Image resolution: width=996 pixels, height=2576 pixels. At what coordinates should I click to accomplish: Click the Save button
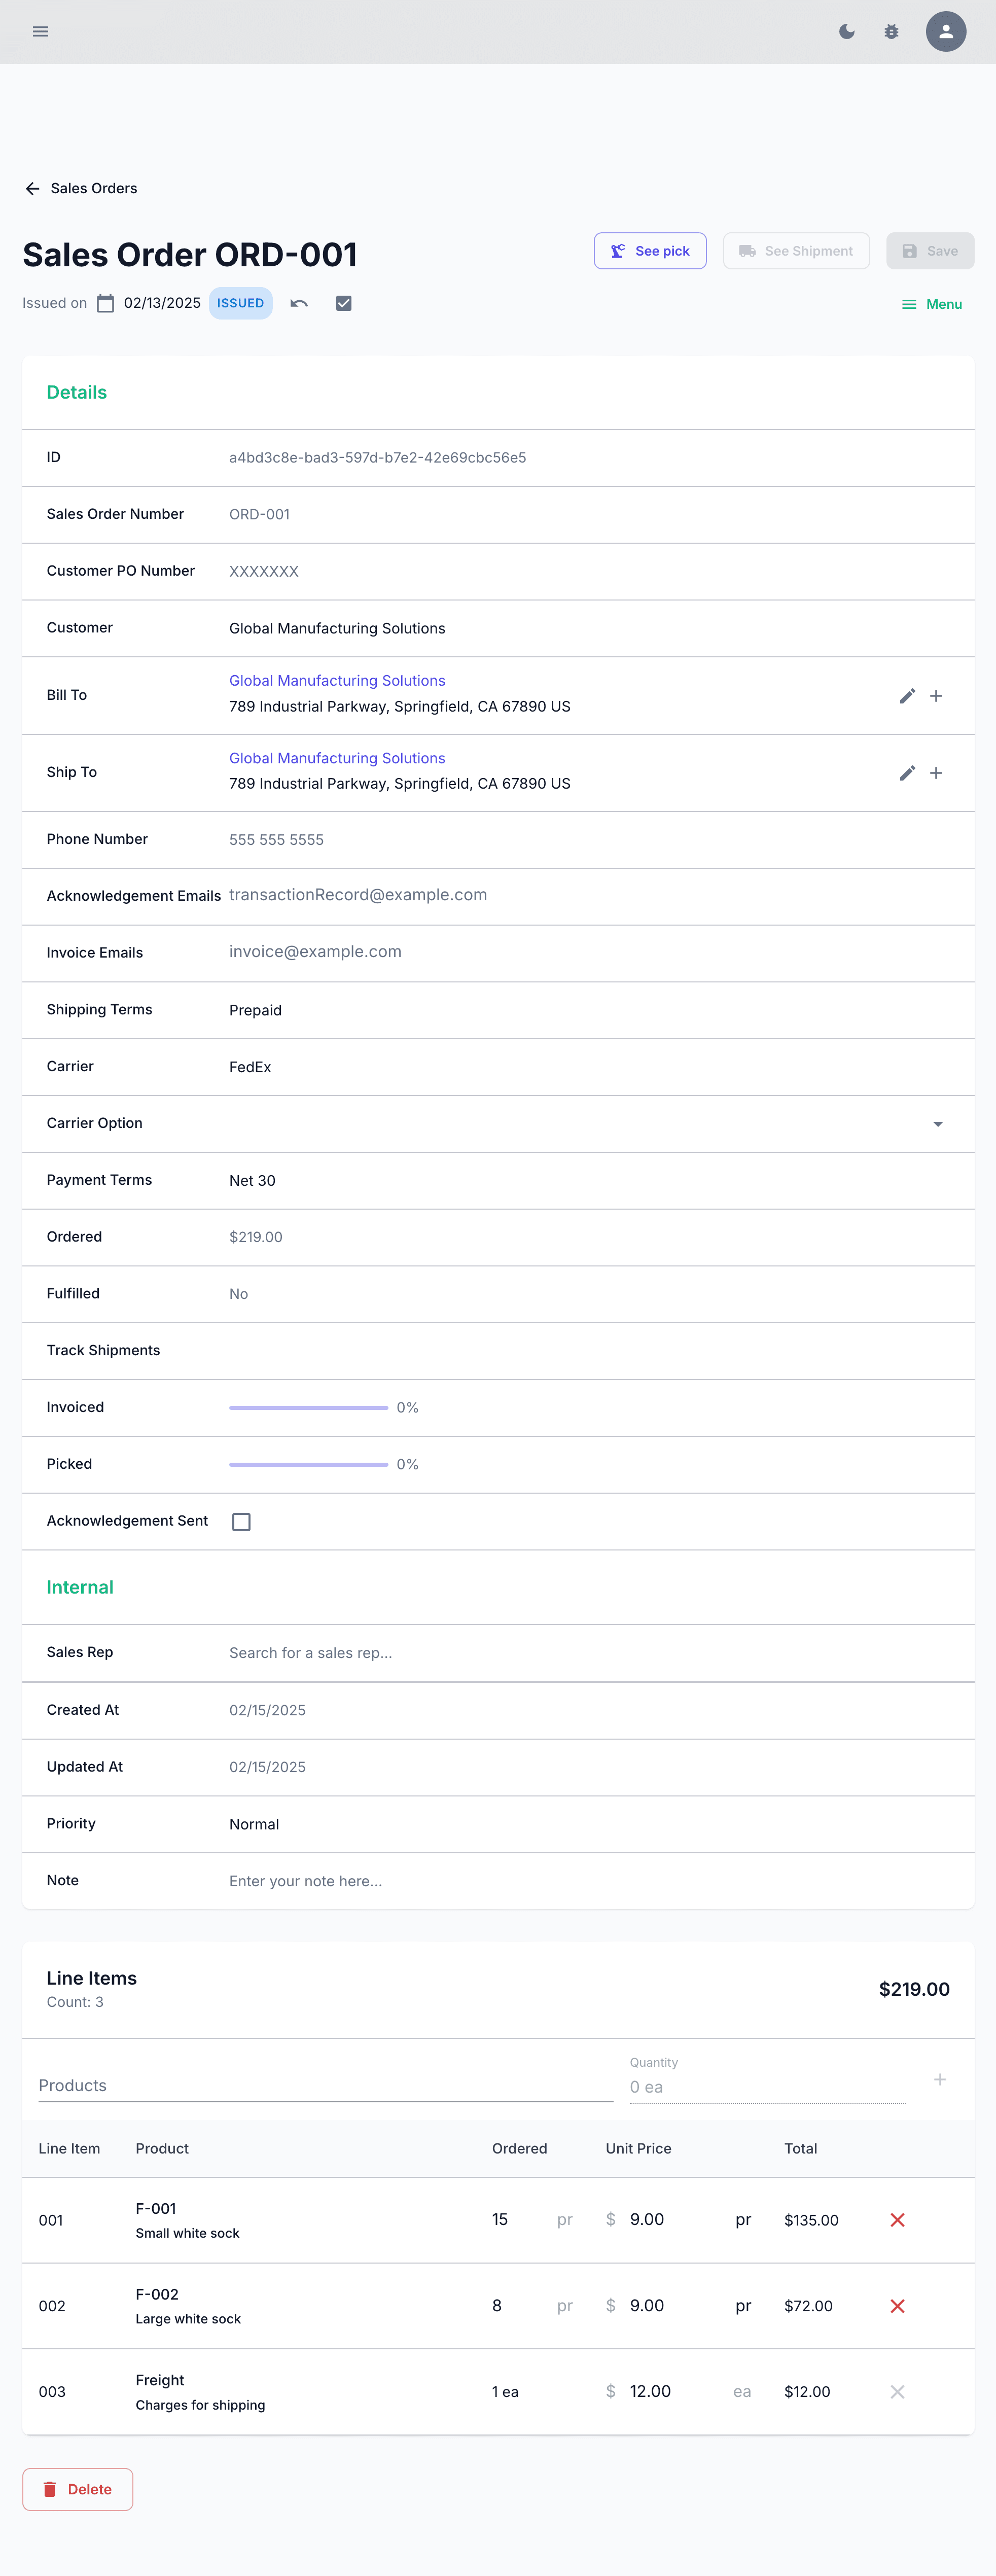tap(930, 251)
